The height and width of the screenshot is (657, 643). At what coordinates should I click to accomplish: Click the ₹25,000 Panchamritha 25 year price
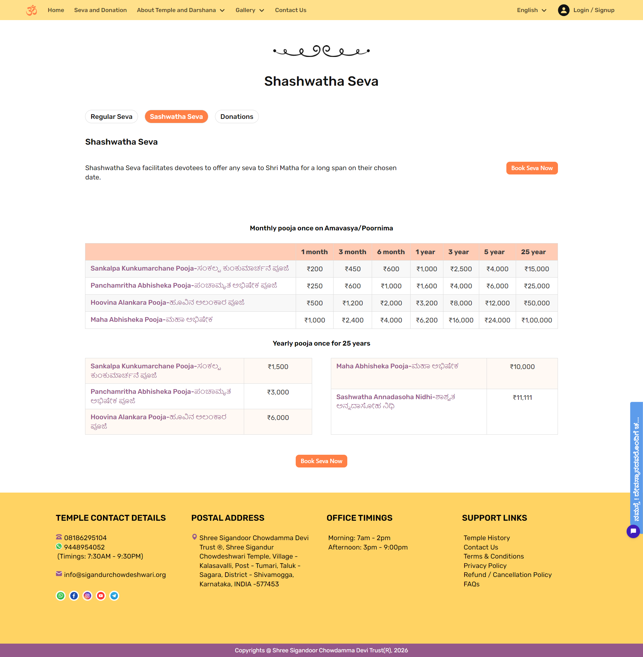(537, 286)
